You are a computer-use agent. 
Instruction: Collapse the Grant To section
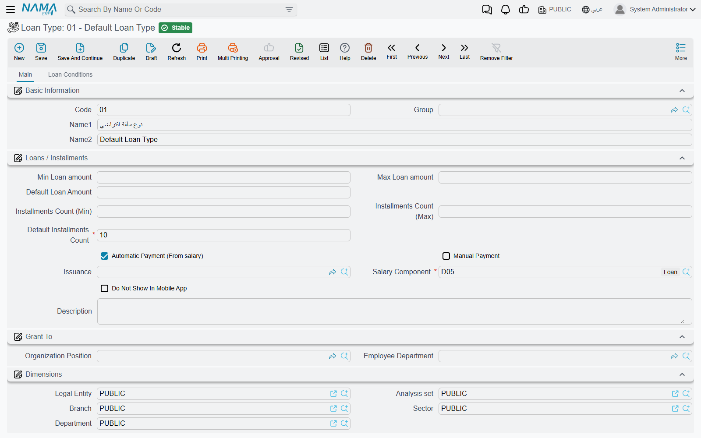(682, 337)
